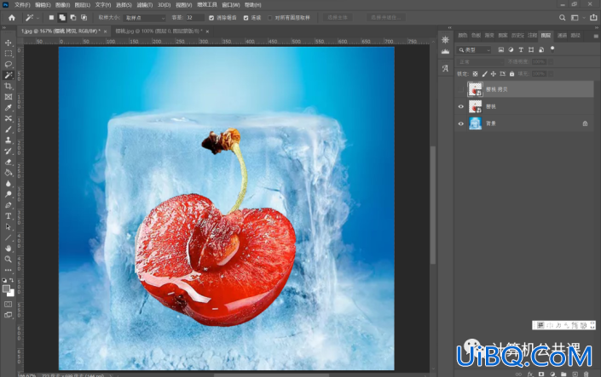Select the Healing Brush tool
This screenshot has width=601, height=377.
(8, 118)
